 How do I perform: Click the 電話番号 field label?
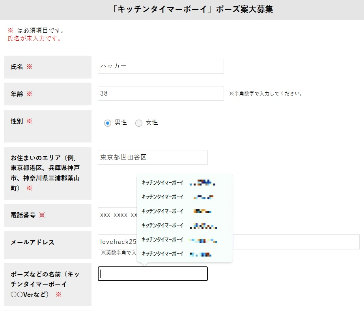[23, 215]
